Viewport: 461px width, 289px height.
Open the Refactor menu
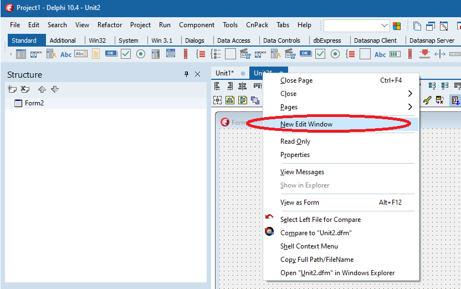110,25
